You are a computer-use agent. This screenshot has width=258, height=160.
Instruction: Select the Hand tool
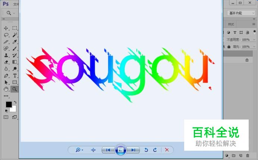pyautogui.click(x=6, y=89)
